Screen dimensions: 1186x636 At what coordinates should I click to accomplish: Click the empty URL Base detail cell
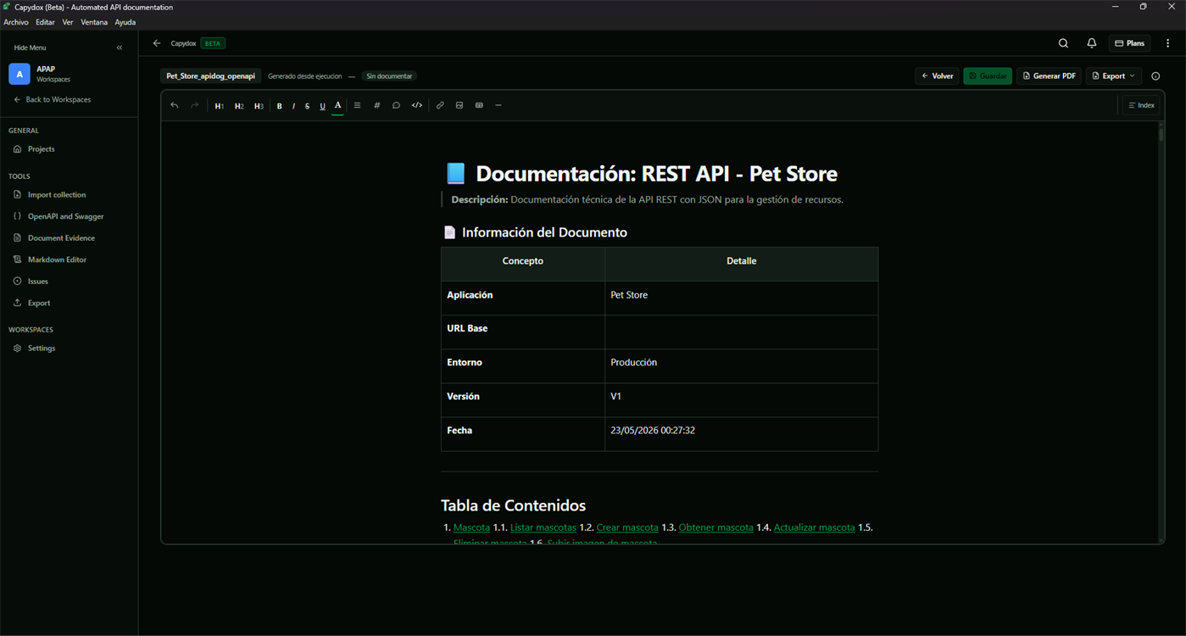pos(741,332)
